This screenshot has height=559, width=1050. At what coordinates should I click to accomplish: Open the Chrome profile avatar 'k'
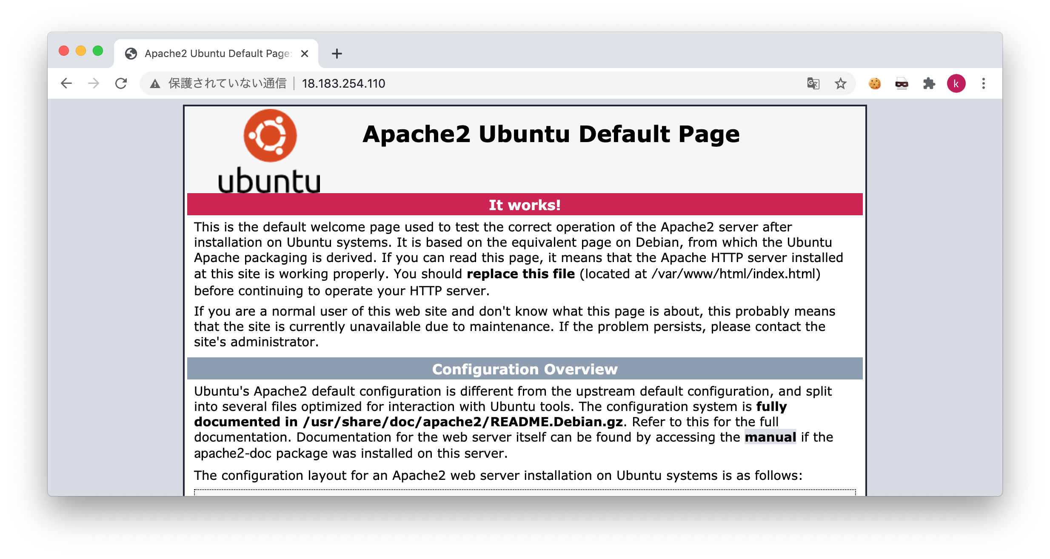[x=957, y=83]
